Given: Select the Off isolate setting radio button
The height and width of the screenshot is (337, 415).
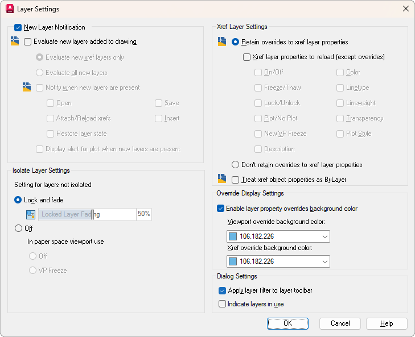Looking at the screenshot, I should pyautogui.click(x=18, y=228).
